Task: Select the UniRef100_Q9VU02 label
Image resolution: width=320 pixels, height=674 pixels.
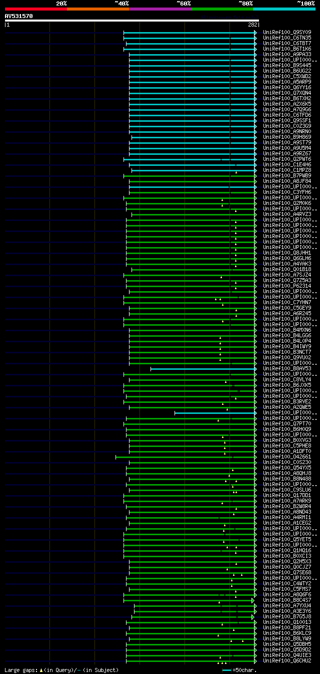Action: pyautogui.click(x=287, y=357)
